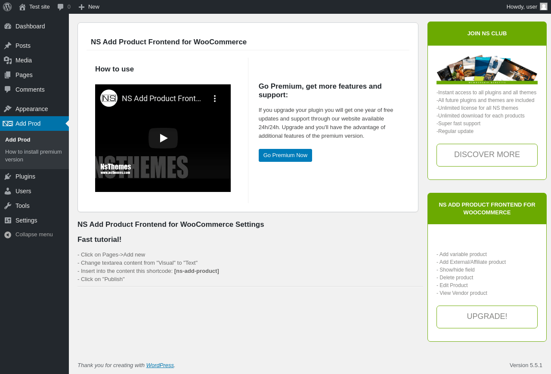Click the home icon beside Test site
Viewport: 551px width, 374px height.
point(22,7)
